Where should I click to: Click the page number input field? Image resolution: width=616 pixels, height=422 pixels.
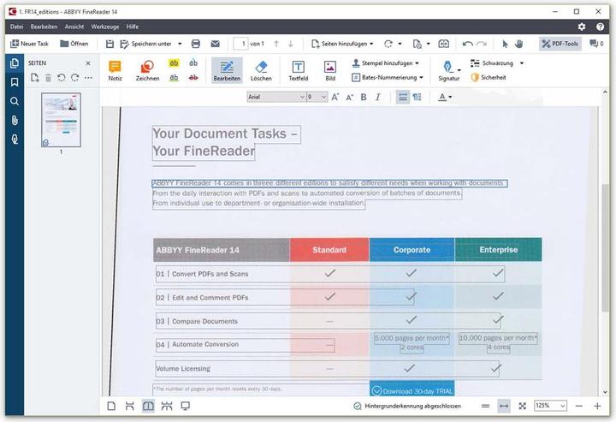(240, 44)
